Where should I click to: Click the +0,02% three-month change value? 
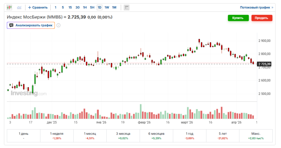pos(123,138)
